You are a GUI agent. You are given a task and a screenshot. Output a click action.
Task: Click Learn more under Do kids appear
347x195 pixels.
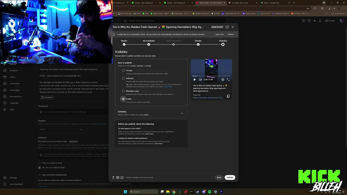tap(149, 134)
